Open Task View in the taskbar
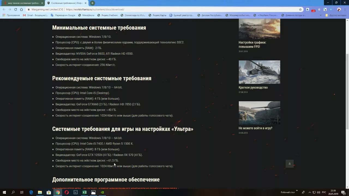The width and height of the screenshot is (349, 196). point(22,192)
